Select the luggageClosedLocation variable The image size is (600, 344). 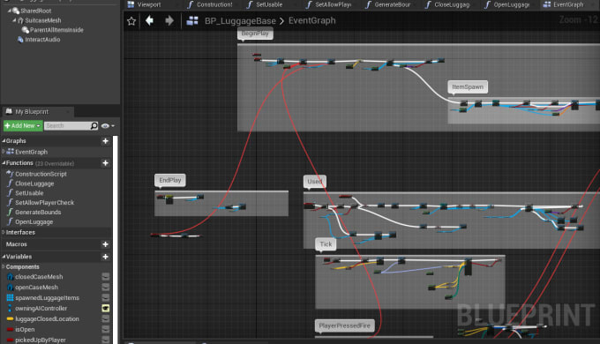47,318
